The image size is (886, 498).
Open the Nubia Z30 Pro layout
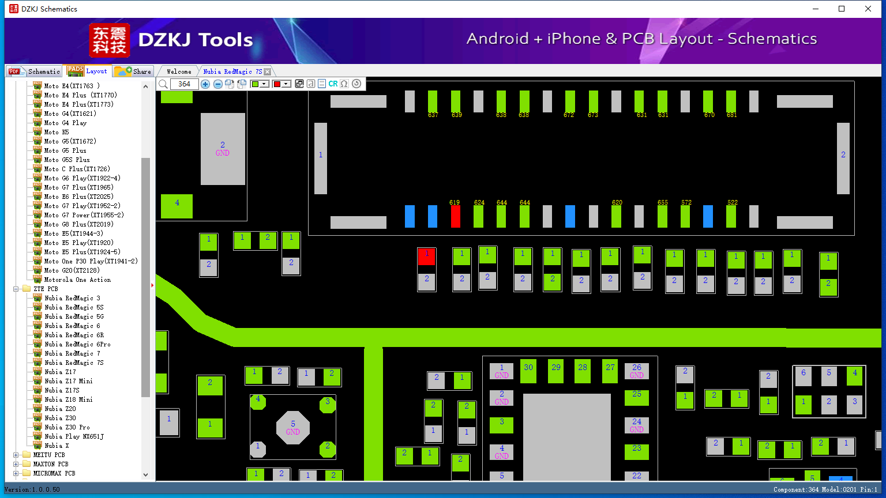tap(67, 427)
